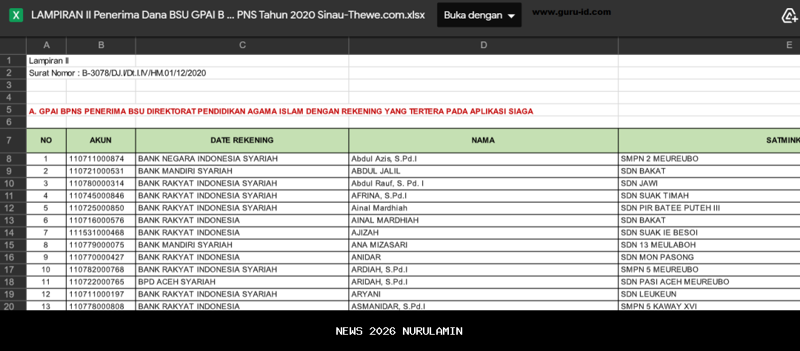
Task: Select row 7 header
Action: click(x=13, y=140)
